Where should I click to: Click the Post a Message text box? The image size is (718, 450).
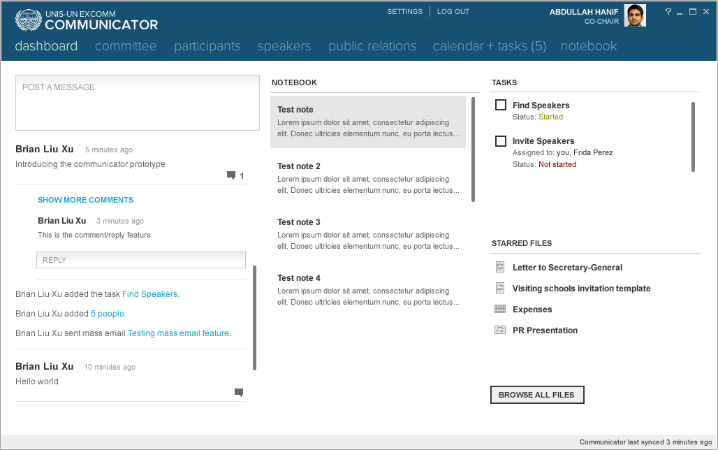(138, 103)
